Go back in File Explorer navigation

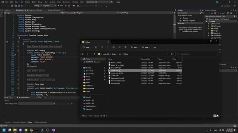coord(83,54)
